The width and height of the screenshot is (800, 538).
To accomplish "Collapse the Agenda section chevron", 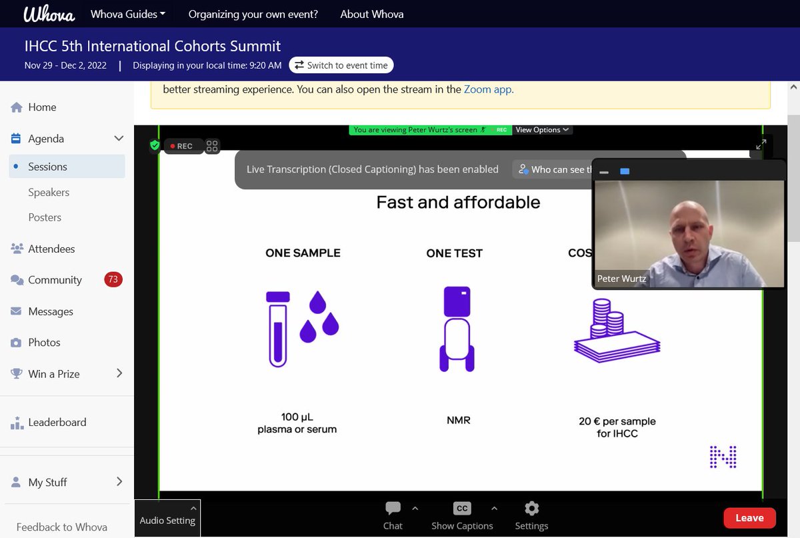I will click(x=119, y=139).
